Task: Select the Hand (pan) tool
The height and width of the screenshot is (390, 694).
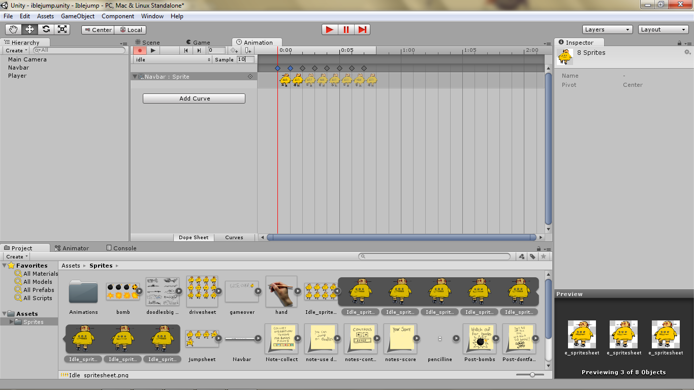Action: click(14, 29)
